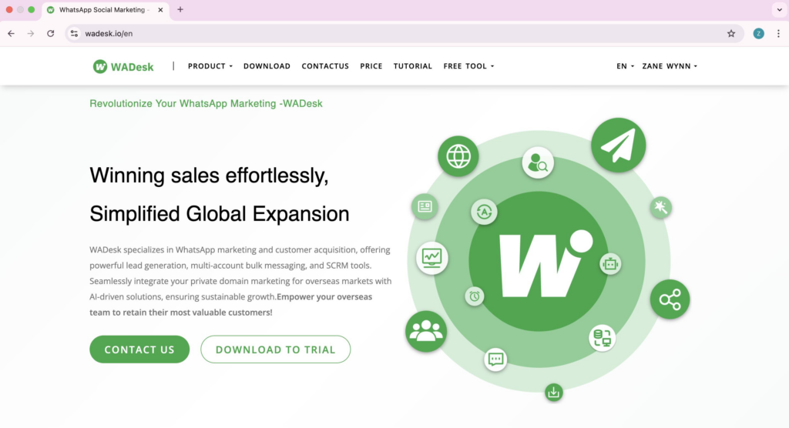789x428 pixels.
Task: Click the paper plane send icon
Action: [x=619, y=145]
